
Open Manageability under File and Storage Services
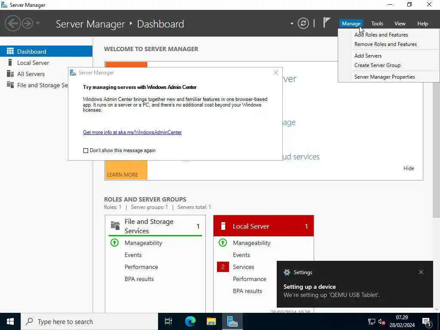point(143,243)
